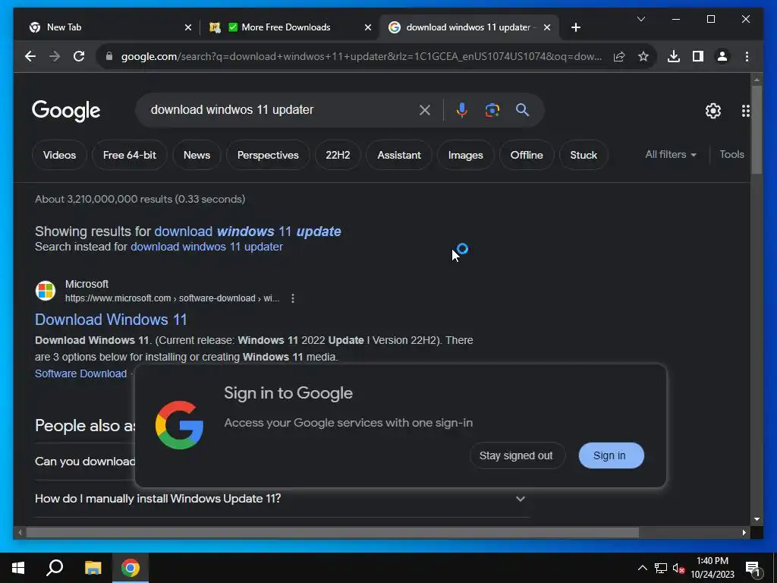
Task: Open the muted volume tray icon
Action: [678, 568]
